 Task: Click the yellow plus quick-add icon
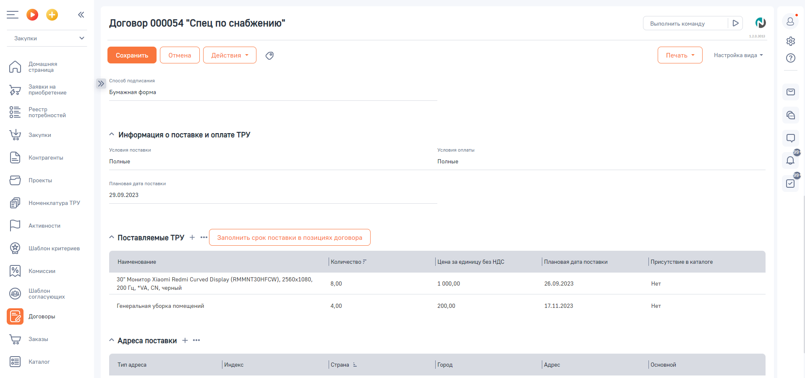point(52,15)
